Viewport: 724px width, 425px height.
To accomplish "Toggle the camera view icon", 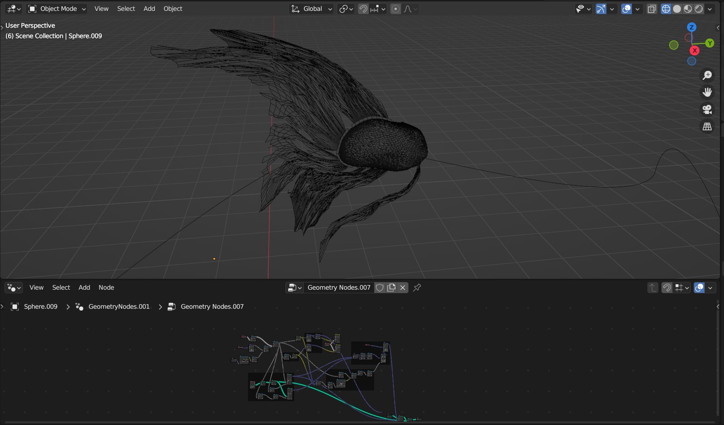I will 707,109.
